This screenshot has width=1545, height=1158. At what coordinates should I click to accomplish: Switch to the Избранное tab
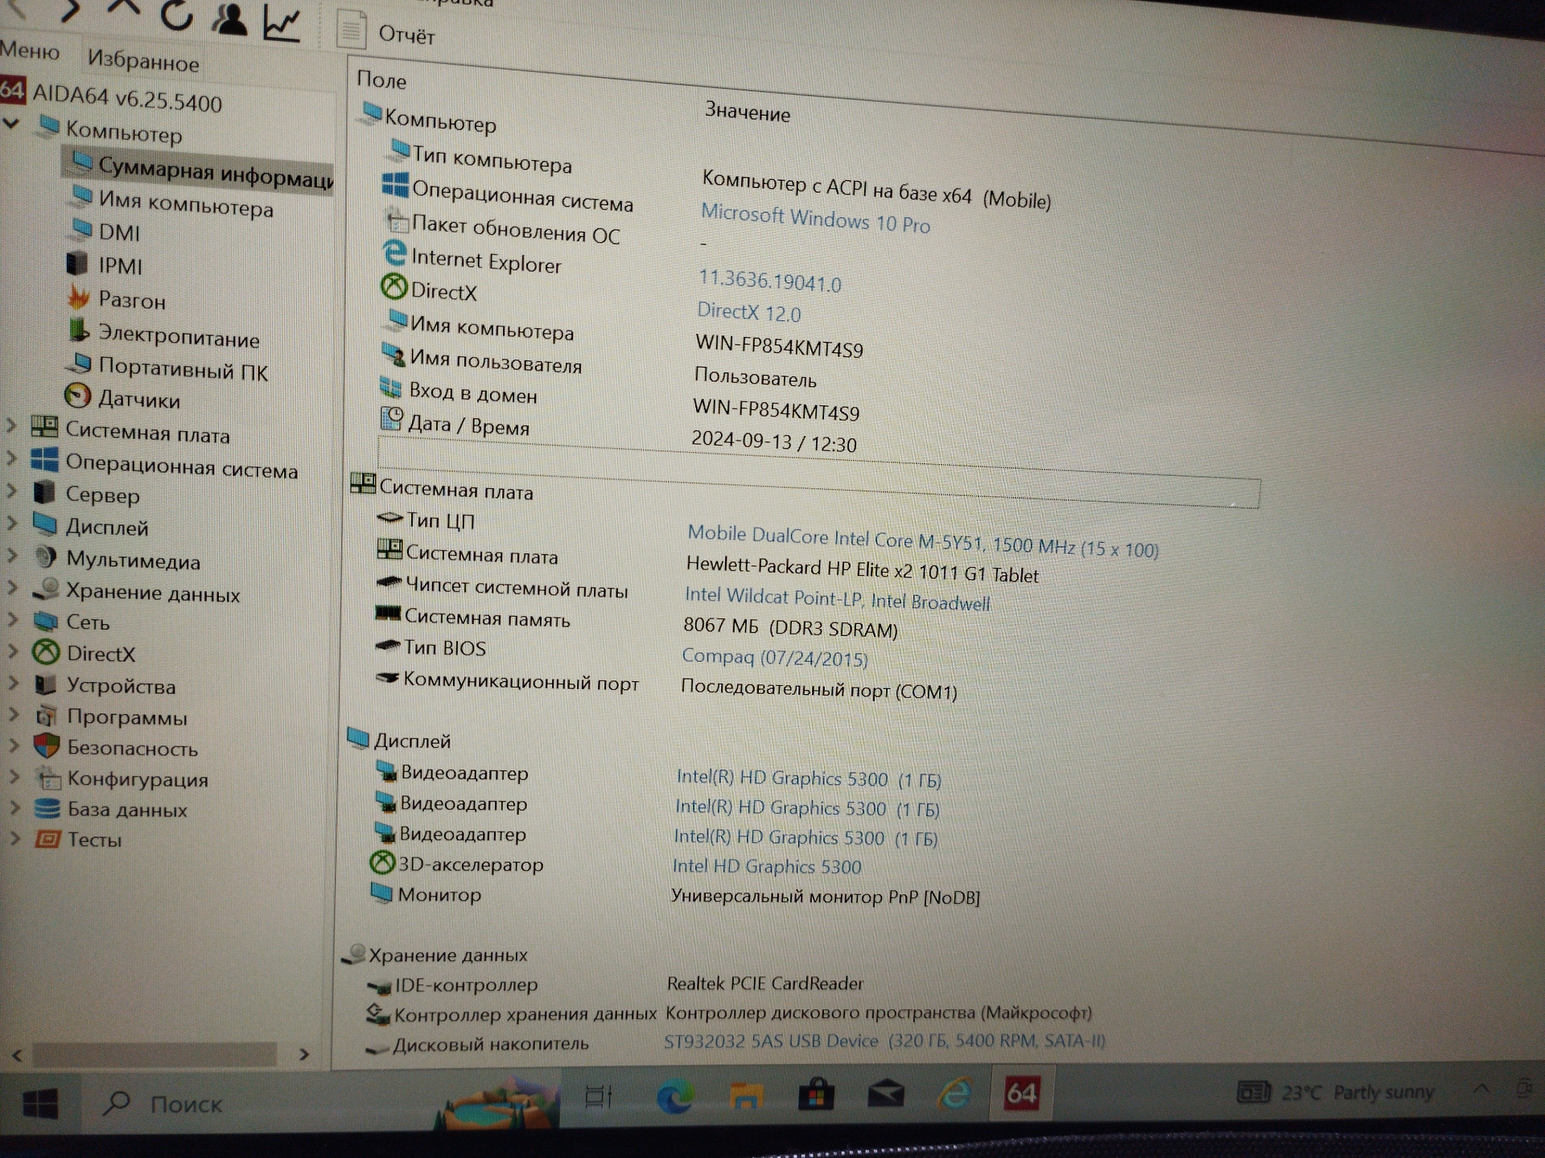coord(143,60)
